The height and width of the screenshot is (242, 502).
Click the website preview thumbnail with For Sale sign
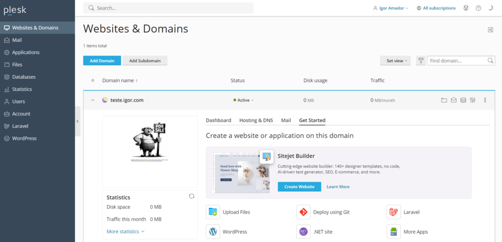(x=150, y=151)
